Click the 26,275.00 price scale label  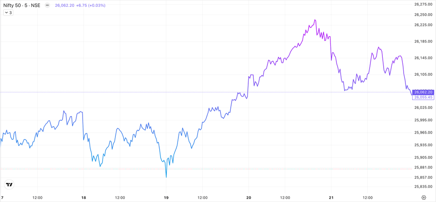[423, 4]
